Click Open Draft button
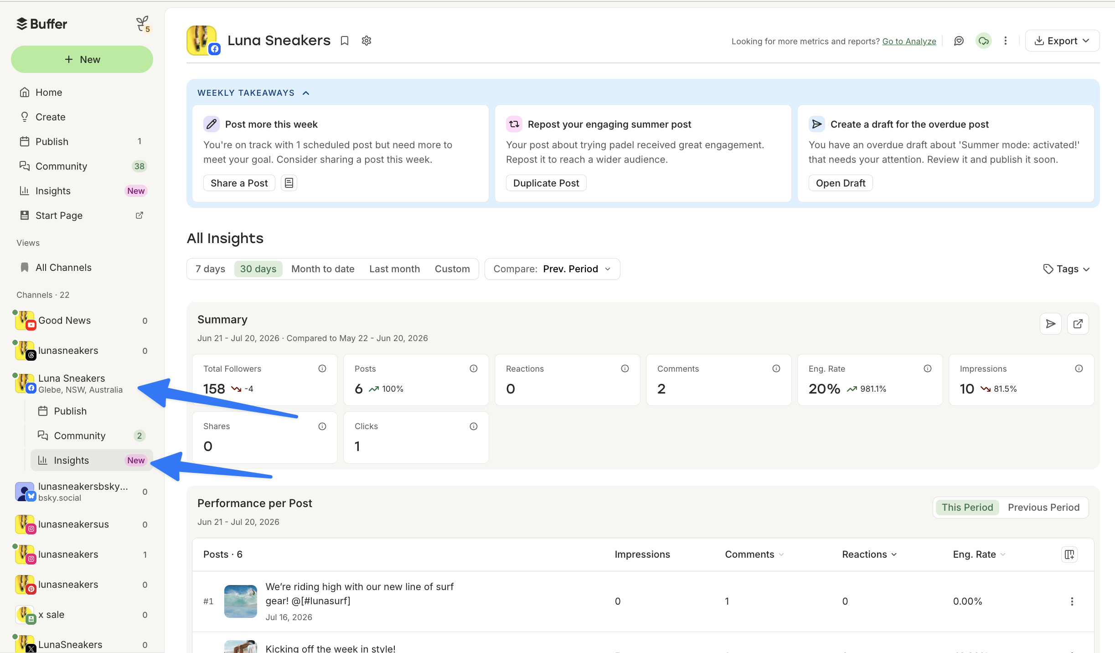Screen dimensions: 1115x653 coord(841,183)
